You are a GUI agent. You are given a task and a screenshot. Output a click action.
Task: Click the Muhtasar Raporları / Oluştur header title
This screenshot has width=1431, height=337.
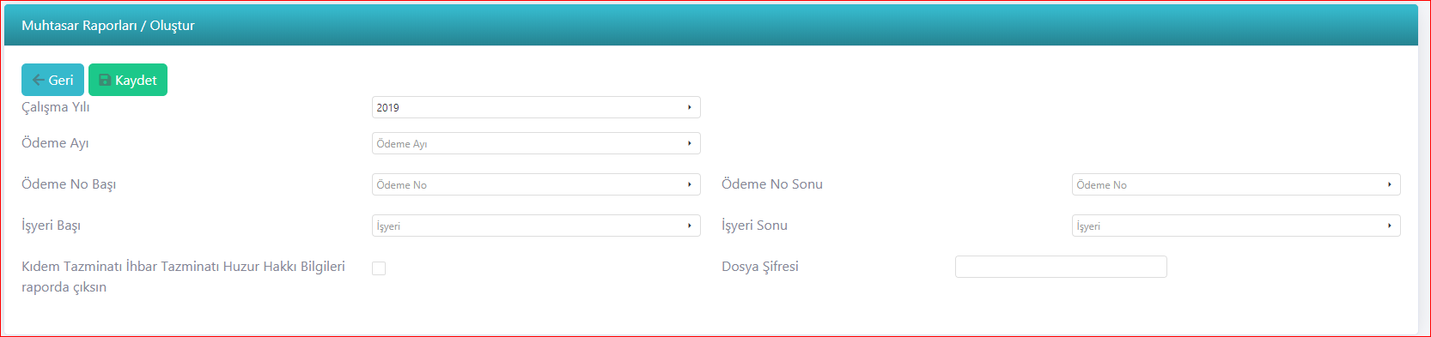[108, 26]
